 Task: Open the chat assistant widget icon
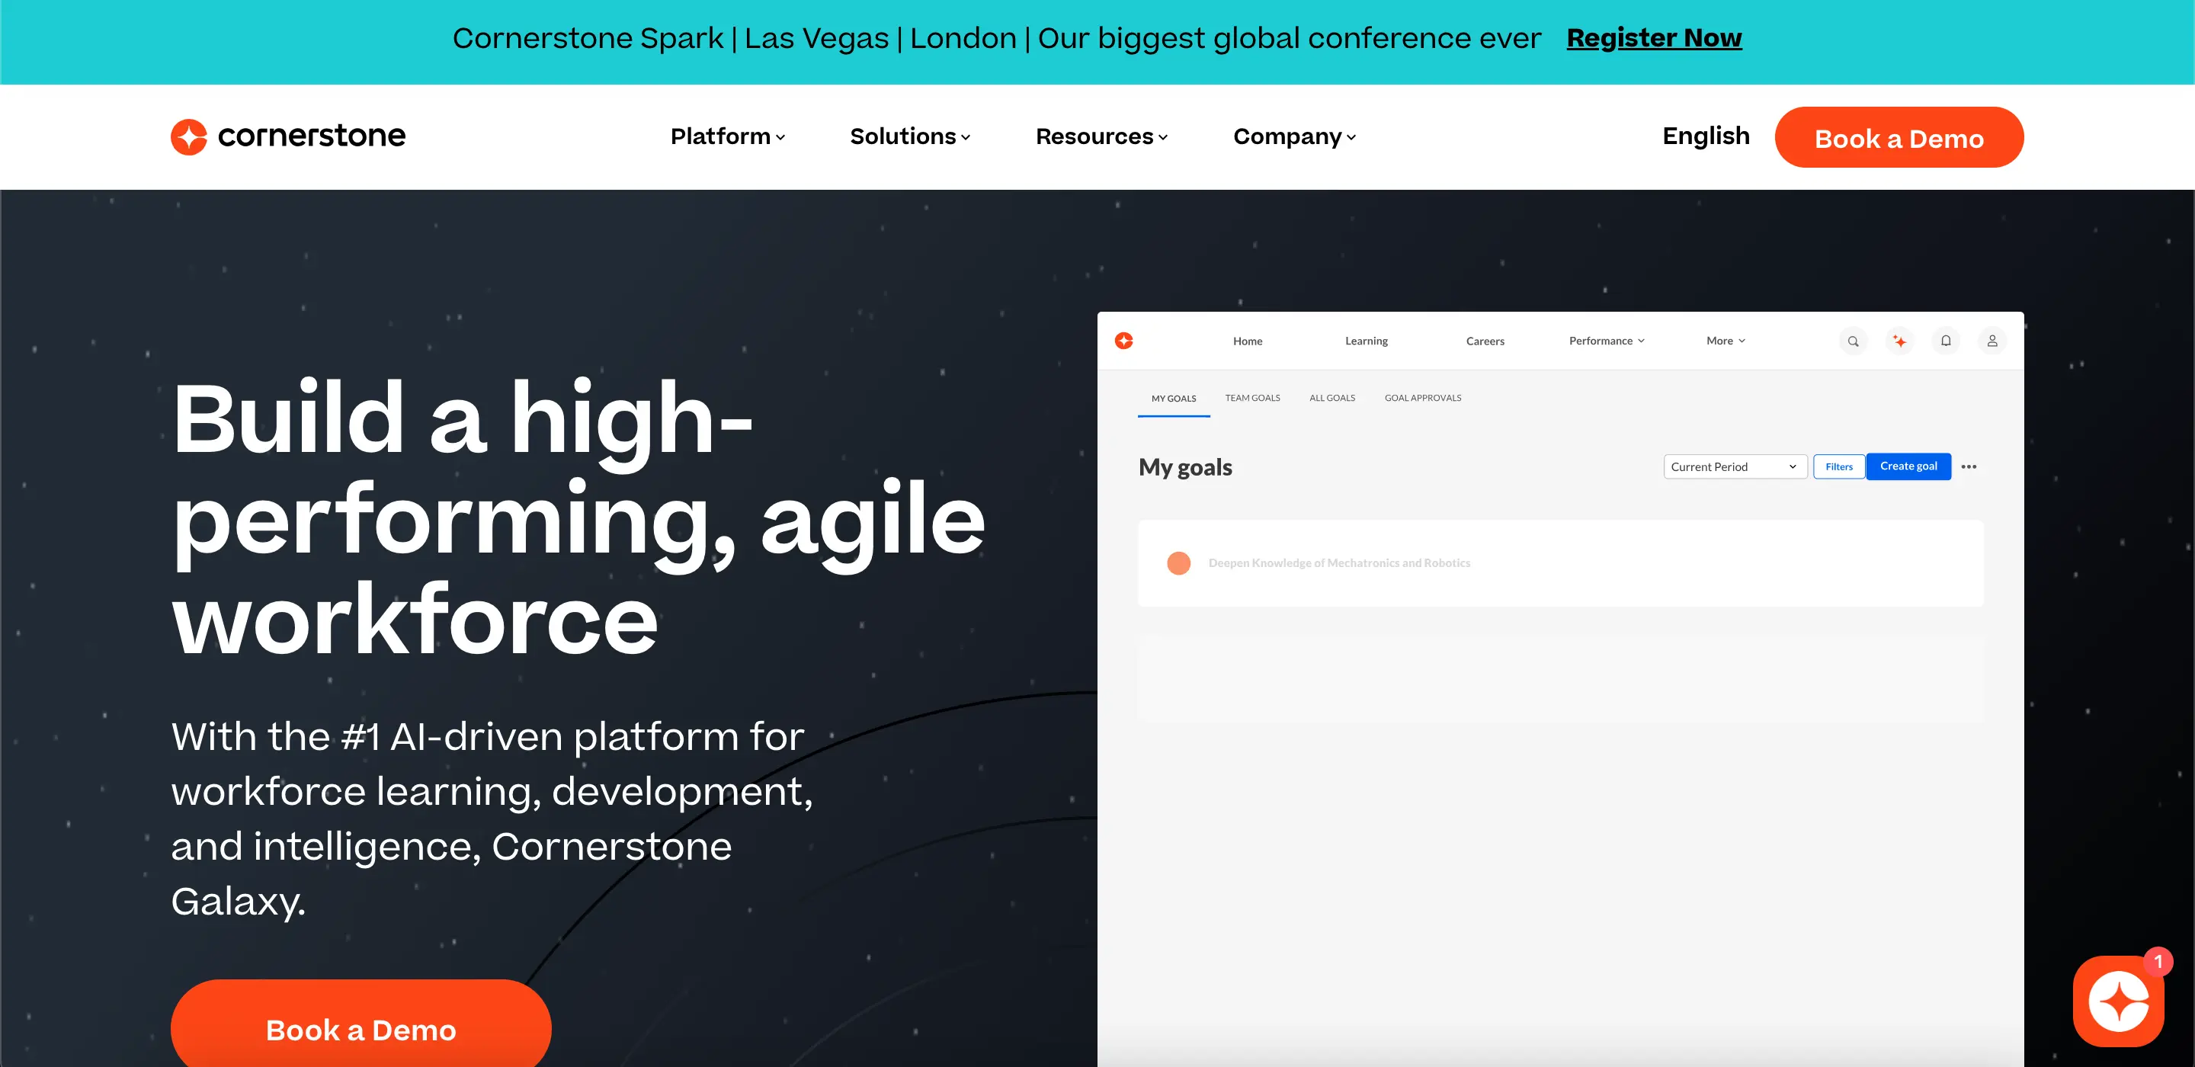click(x=2118, y=1001)
